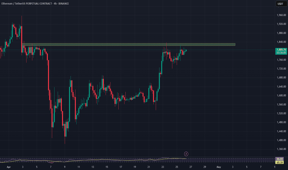Click the 1,720.00 price axis label
288x170 pixels.
(x=281, y=69)
